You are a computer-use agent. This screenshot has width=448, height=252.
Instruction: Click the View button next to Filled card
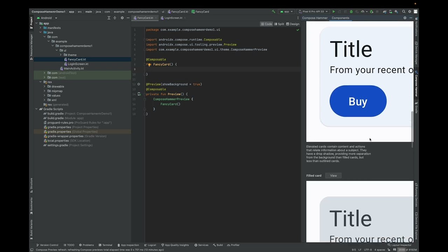point(334,176)
